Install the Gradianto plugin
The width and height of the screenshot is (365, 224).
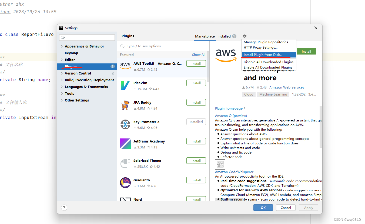(x=196, y=180)
